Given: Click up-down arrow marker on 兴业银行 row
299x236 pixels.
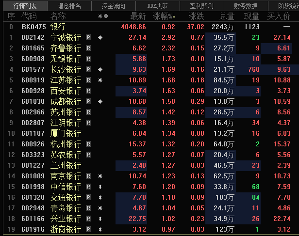Looking at the screenshot, I should coord(100,219).
